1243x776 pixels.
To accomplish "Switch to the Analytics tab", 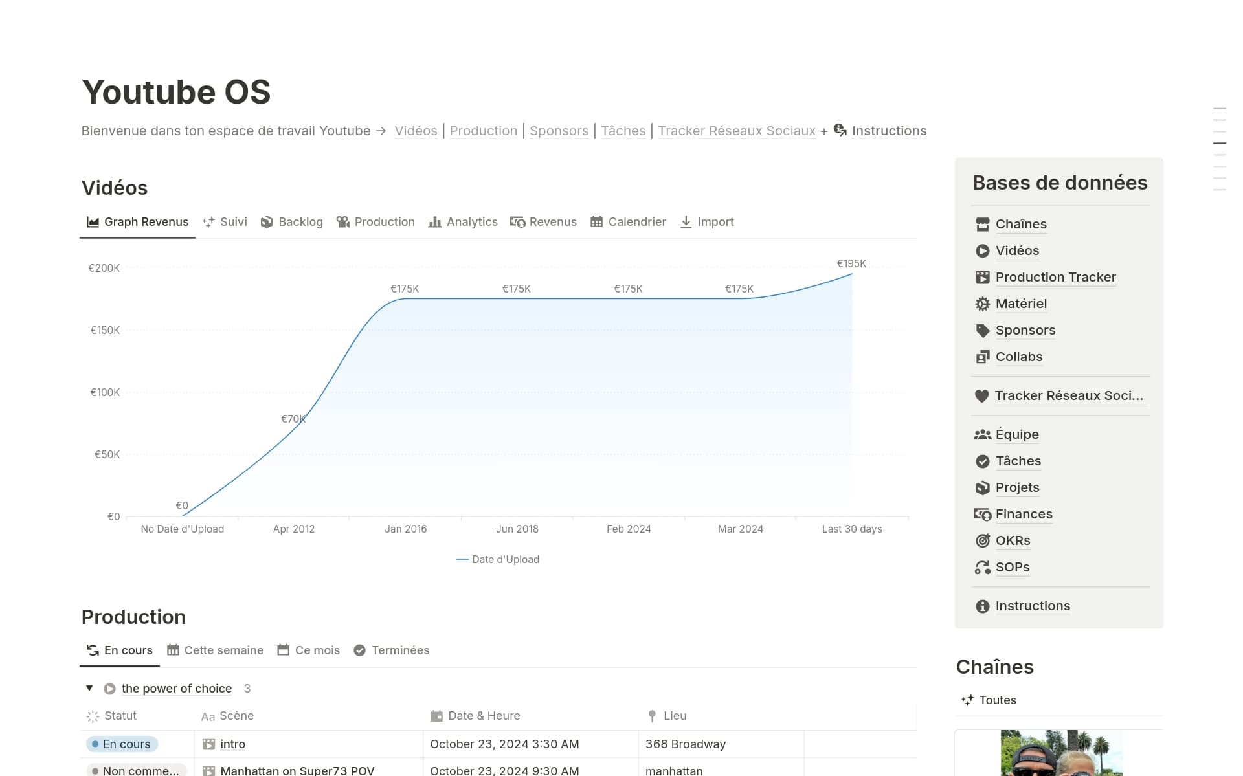I will coord(463,222).
